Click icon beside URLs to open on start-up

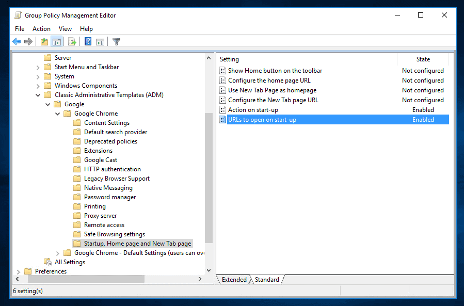click(x=222, y=120)
